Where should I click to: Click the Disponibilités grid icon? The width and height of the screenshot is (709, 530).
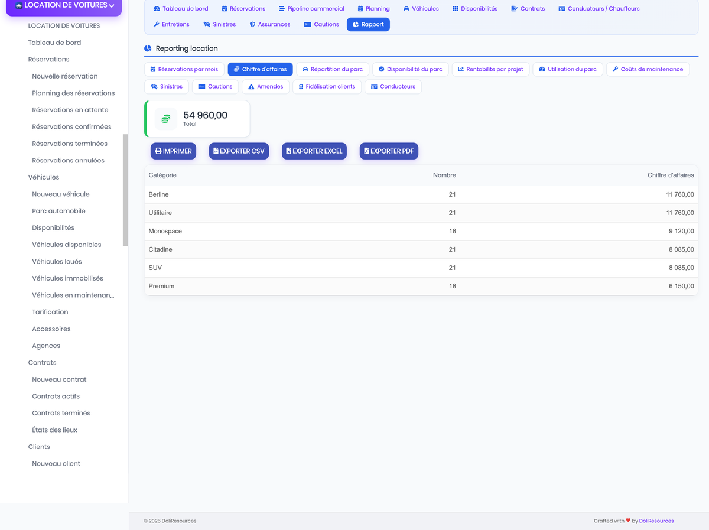coord(456,9)
